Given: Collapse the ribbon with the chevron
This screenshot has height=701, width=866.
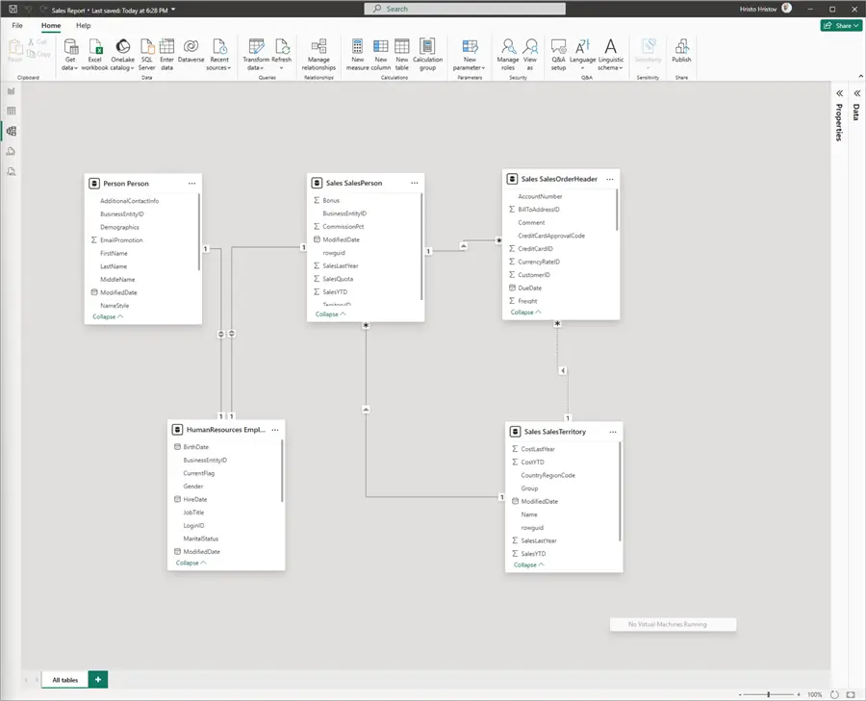Looking at the screenshot, I should [x=860, y=76].
